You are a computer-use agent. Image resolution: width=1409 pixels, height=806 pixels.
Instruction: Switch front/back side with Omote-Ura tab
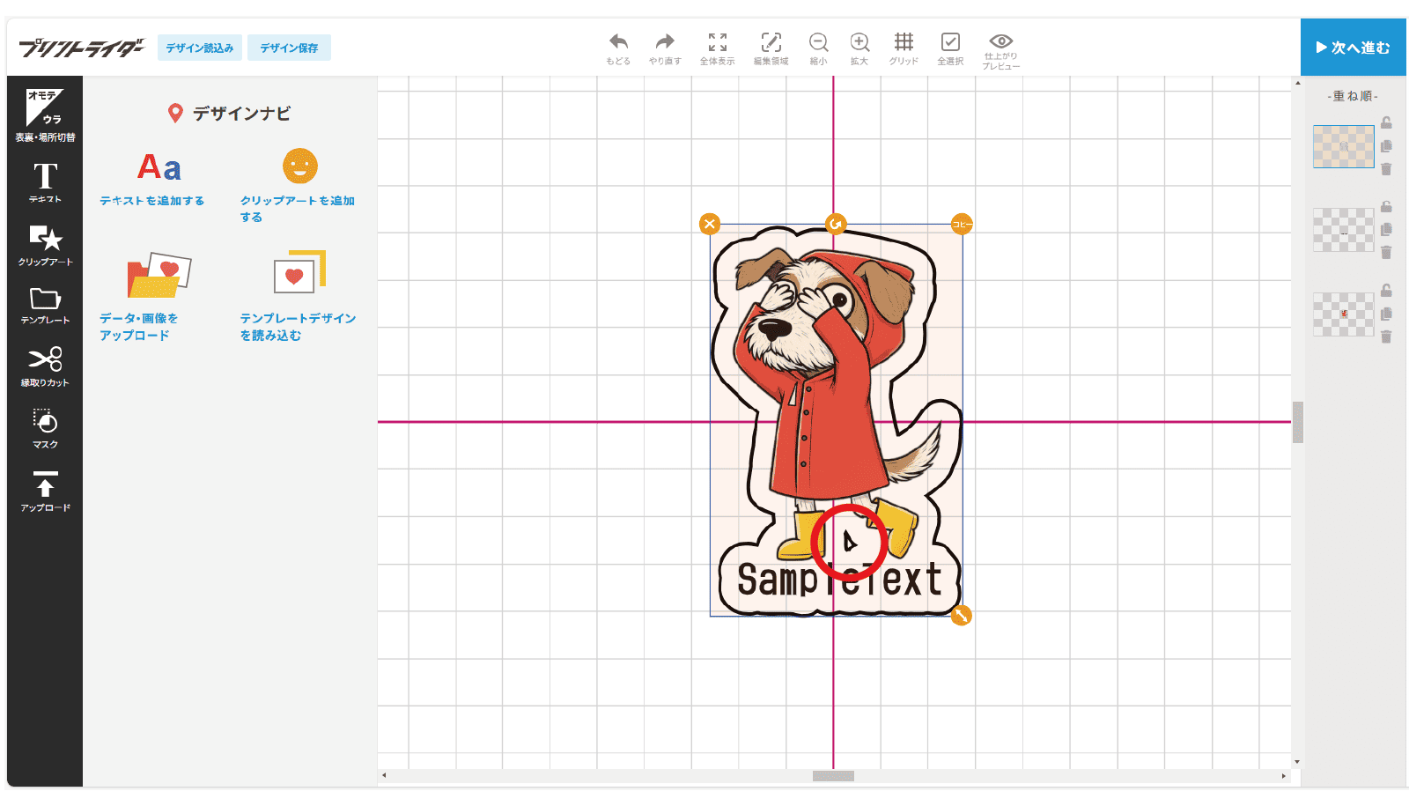point(45,115)
